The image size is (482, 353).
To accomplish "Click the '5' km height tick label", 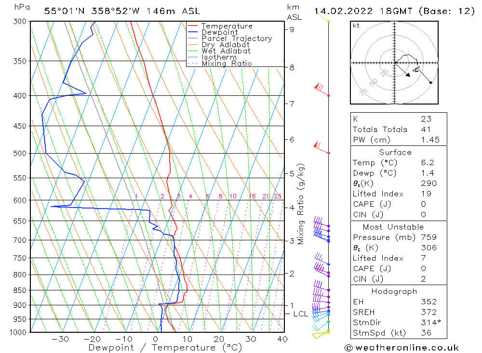I will (x=292, y=173).
